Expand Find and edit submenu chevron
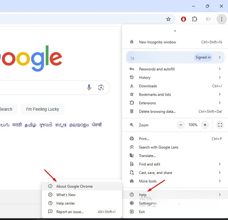 [x=220, y=164]
